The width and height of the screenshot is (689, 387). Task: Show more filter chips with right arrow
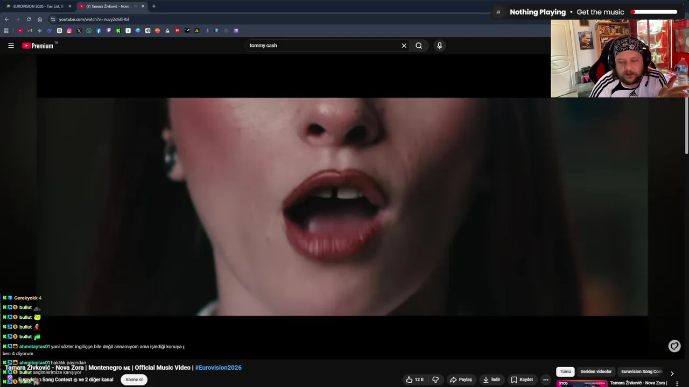point(672,373)
